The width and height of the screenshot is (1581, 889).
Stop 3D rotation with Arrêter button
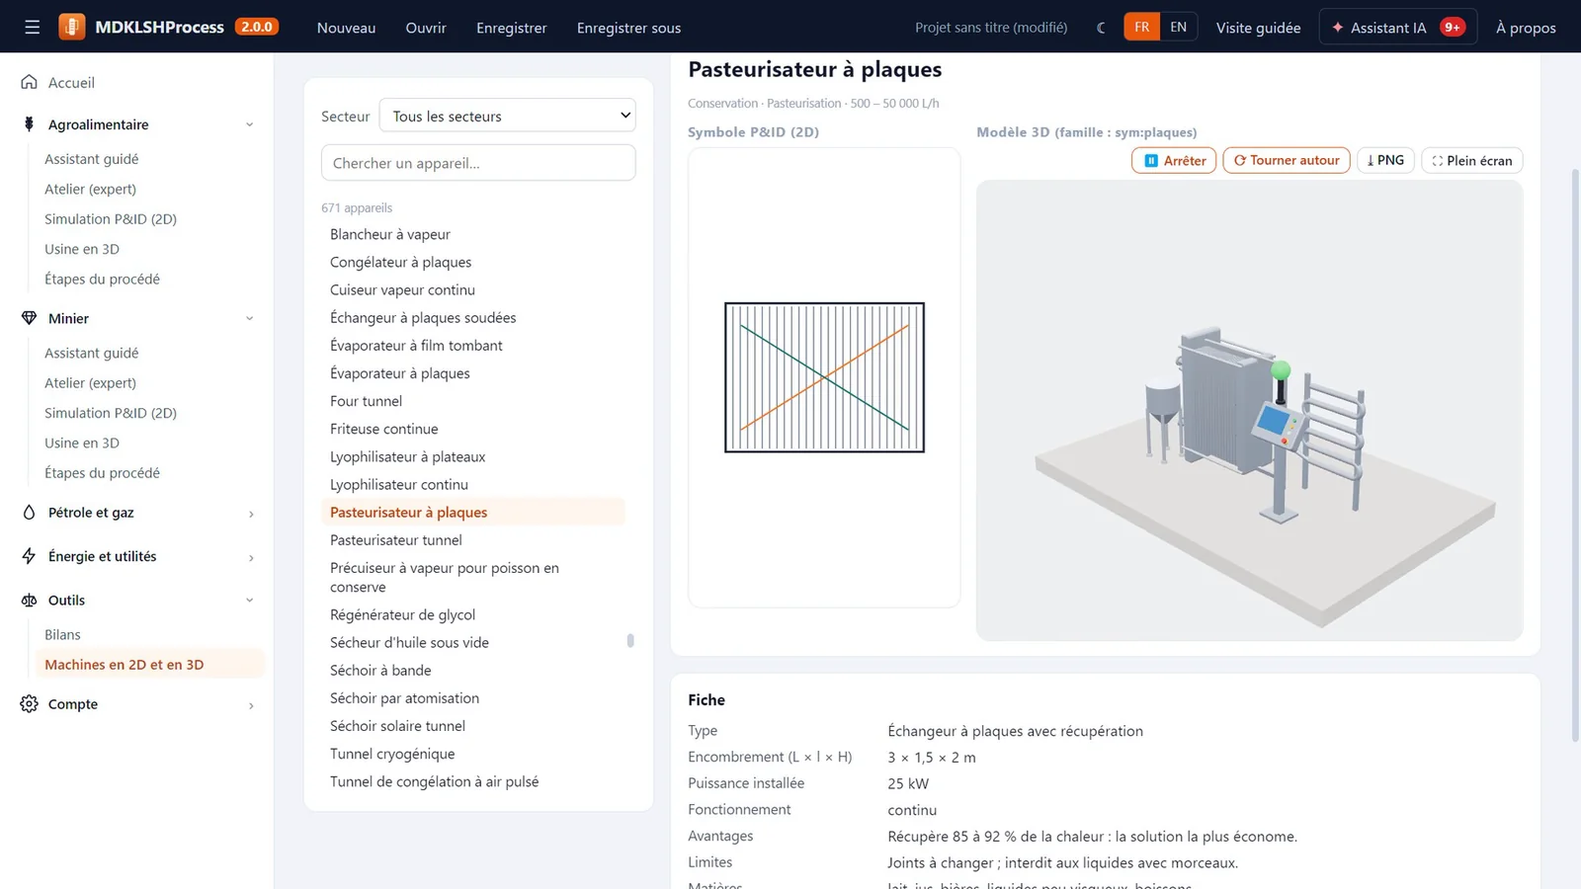tap(1174, 160)
